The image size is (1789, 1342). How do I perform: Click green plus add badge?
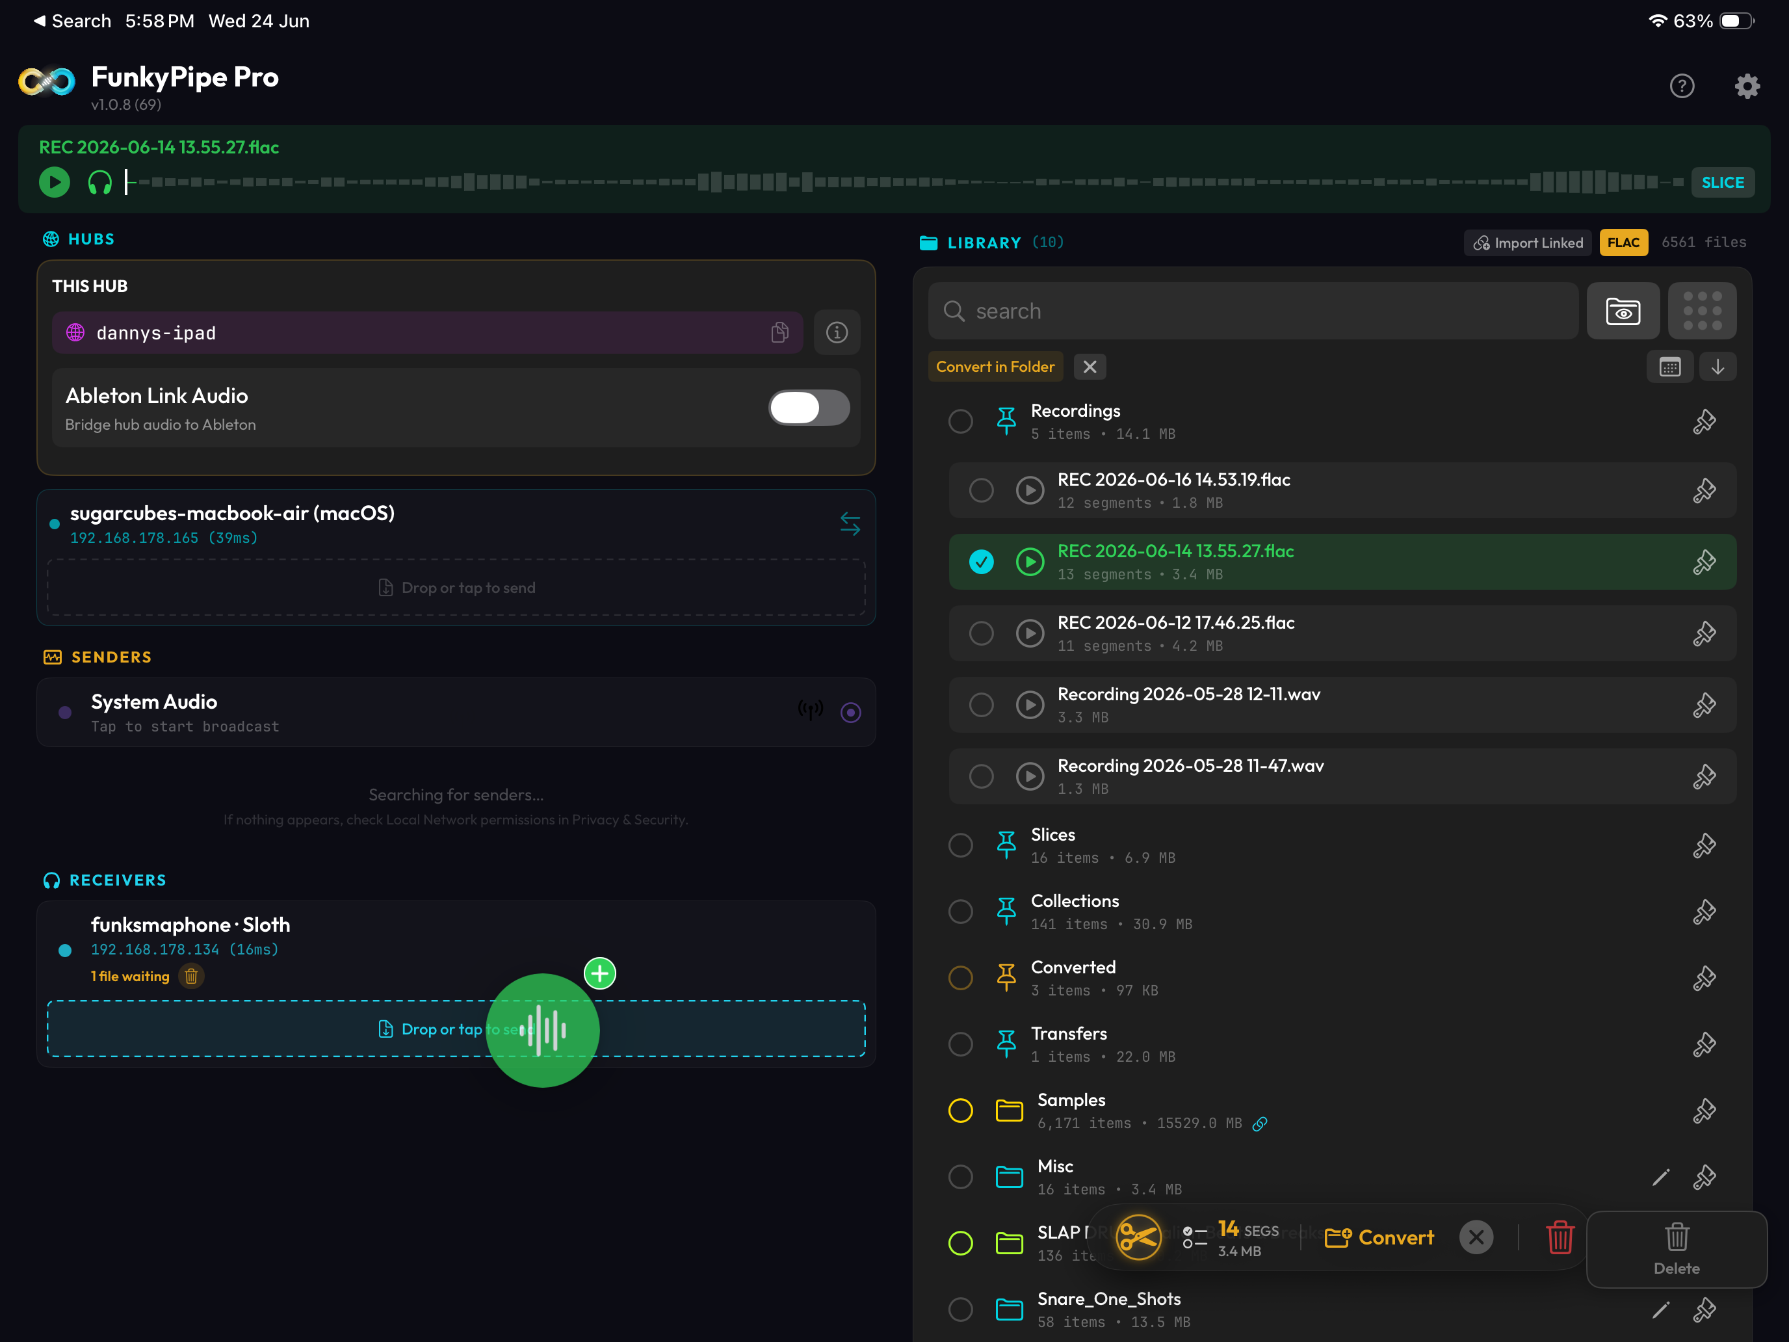599,973
